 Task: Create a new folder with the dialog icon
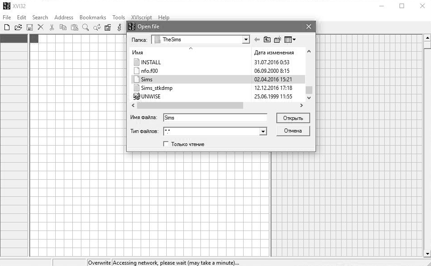coord(278,40)
